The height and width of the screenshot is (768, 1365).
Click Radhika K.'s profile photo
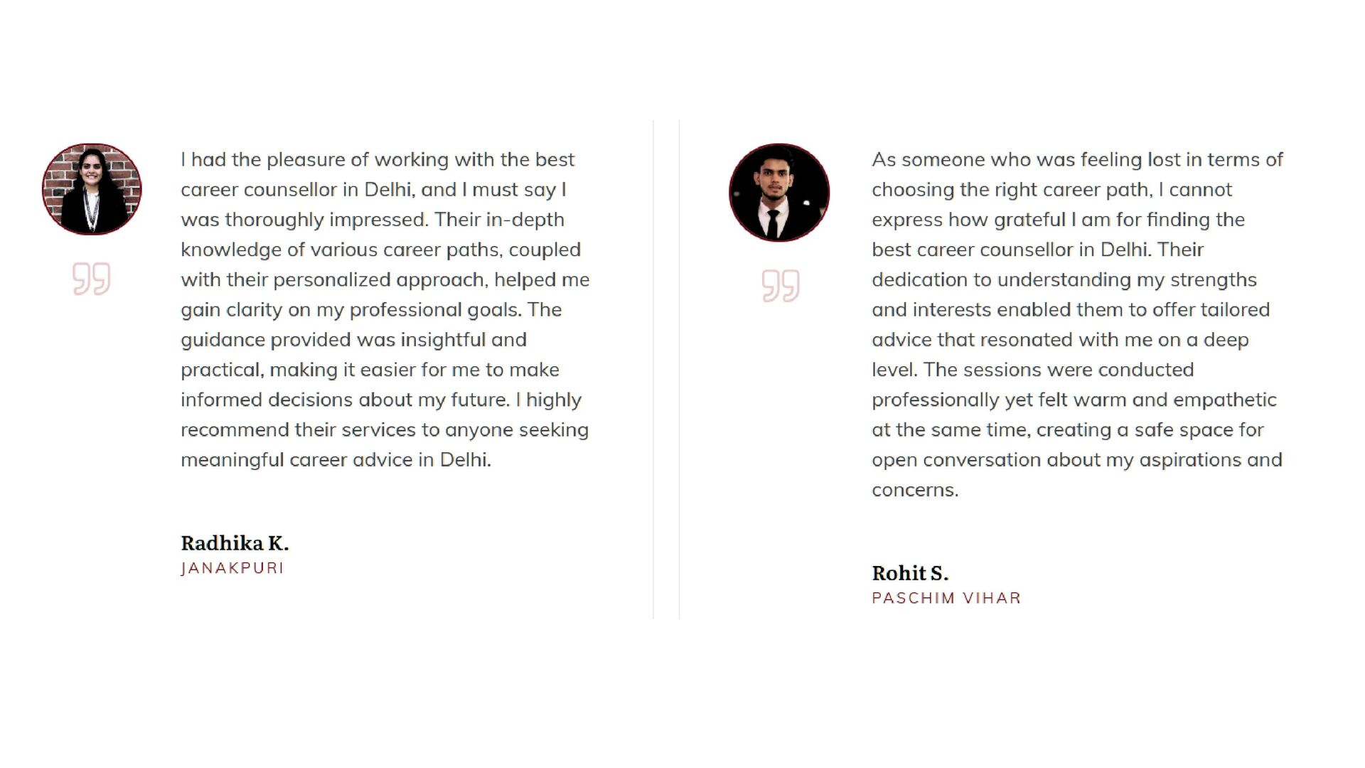[x=92, y=189]
